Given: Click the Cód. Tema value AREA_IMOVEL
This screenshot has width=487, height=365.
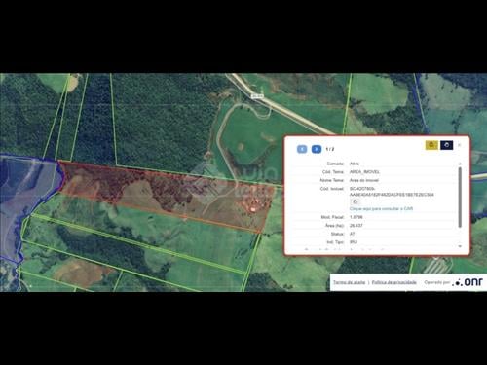Looking at the screenshot, I should coord(364,172).
